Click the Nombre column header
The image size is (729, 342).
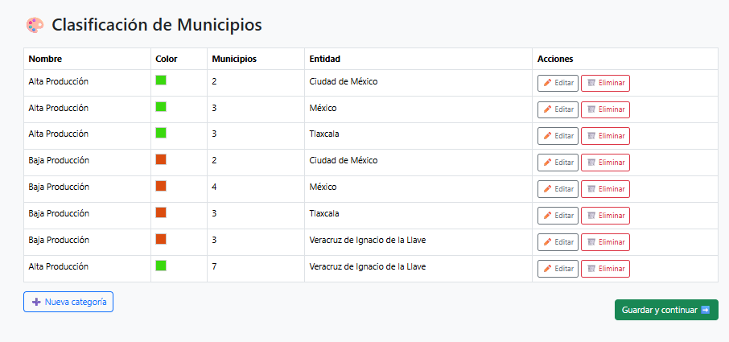pos(45,59)
